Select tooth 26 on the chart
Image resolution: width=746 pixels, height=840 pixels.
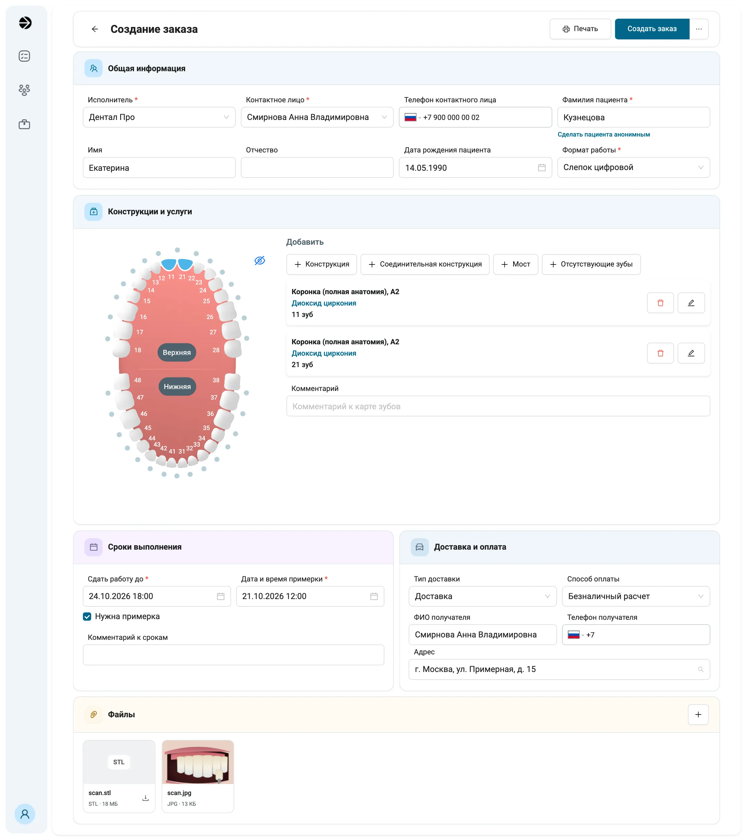pos(227,311)
